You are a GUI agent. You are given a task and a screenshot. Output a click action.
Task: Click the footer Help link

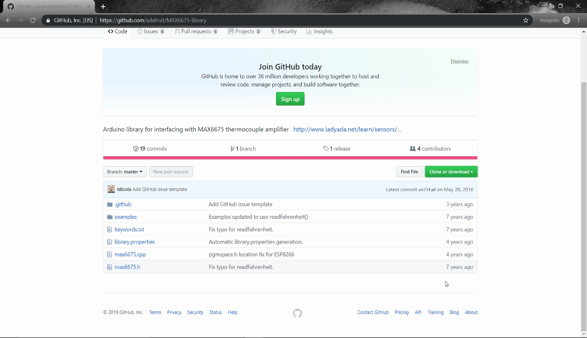233,312
